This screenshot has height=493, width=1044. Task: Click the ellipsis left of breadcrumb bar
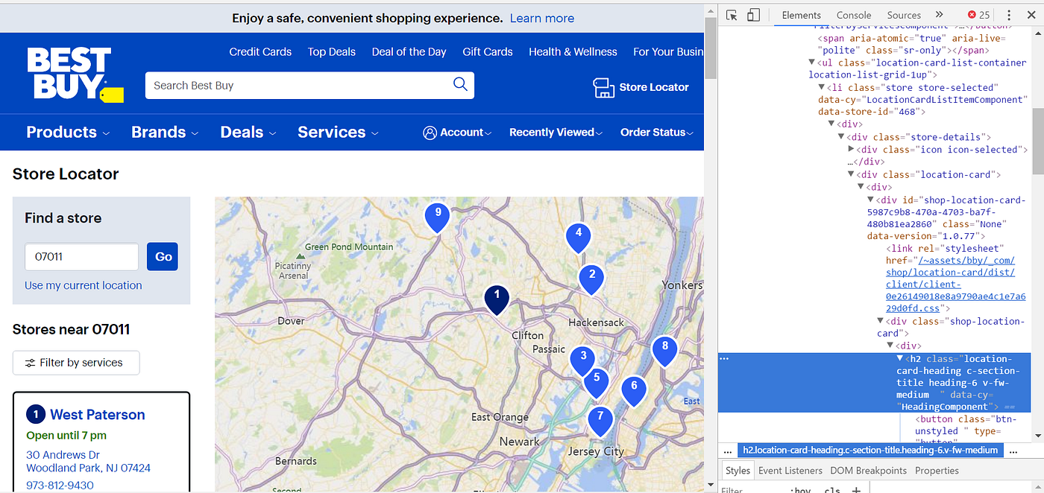click(729, 451)
